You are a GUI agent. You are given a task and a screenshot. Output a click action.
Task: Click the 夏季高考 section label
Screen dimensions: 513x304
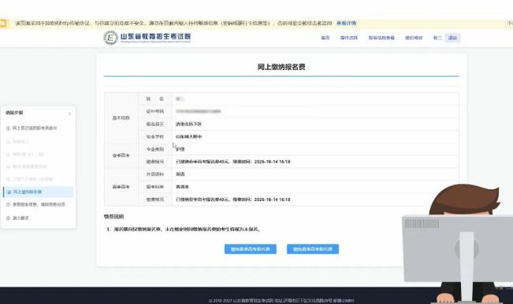[121, 187]
